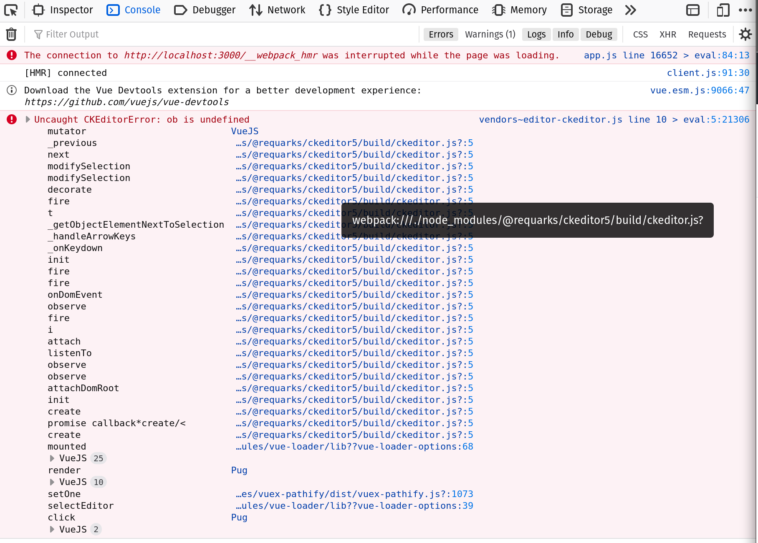Viewport: 758px width, 543px height.
Task: Toggle the Debug filter
Action: [599, 34]
